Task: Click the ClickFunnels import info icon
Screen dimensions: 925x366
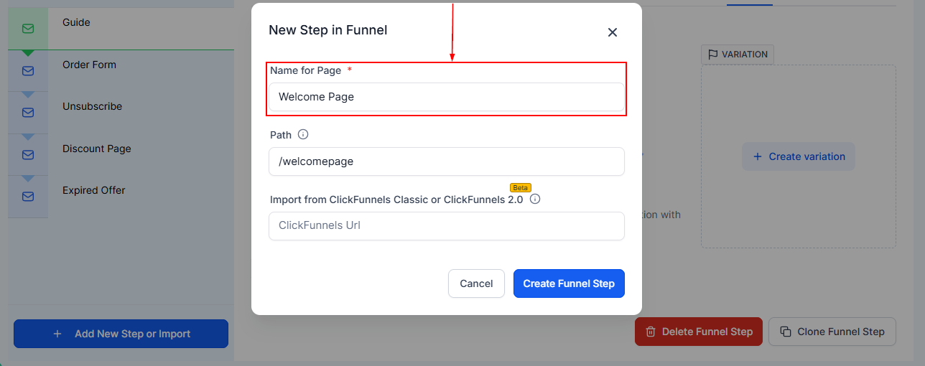Action: point(535,199)
